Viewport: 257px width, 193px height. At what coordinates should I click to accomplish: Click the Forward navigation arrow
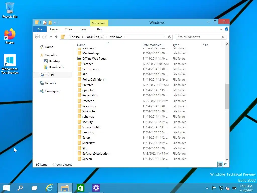click(45, 37)
